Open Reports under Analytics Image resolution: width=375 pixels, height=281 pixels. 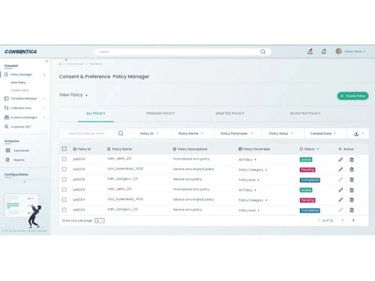(19, 160)
